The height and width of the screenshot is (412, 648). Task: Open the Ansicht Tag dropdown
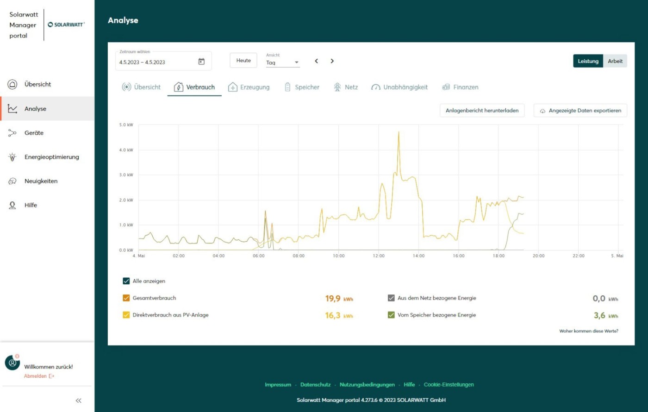click(x=283, y=62)
